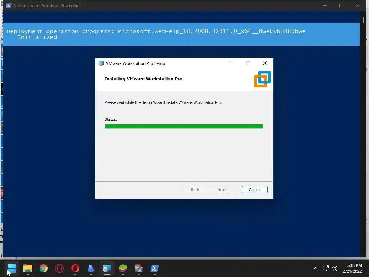
Task: Open File Explorer from the taskbar
Action: [x=27, y=268]
